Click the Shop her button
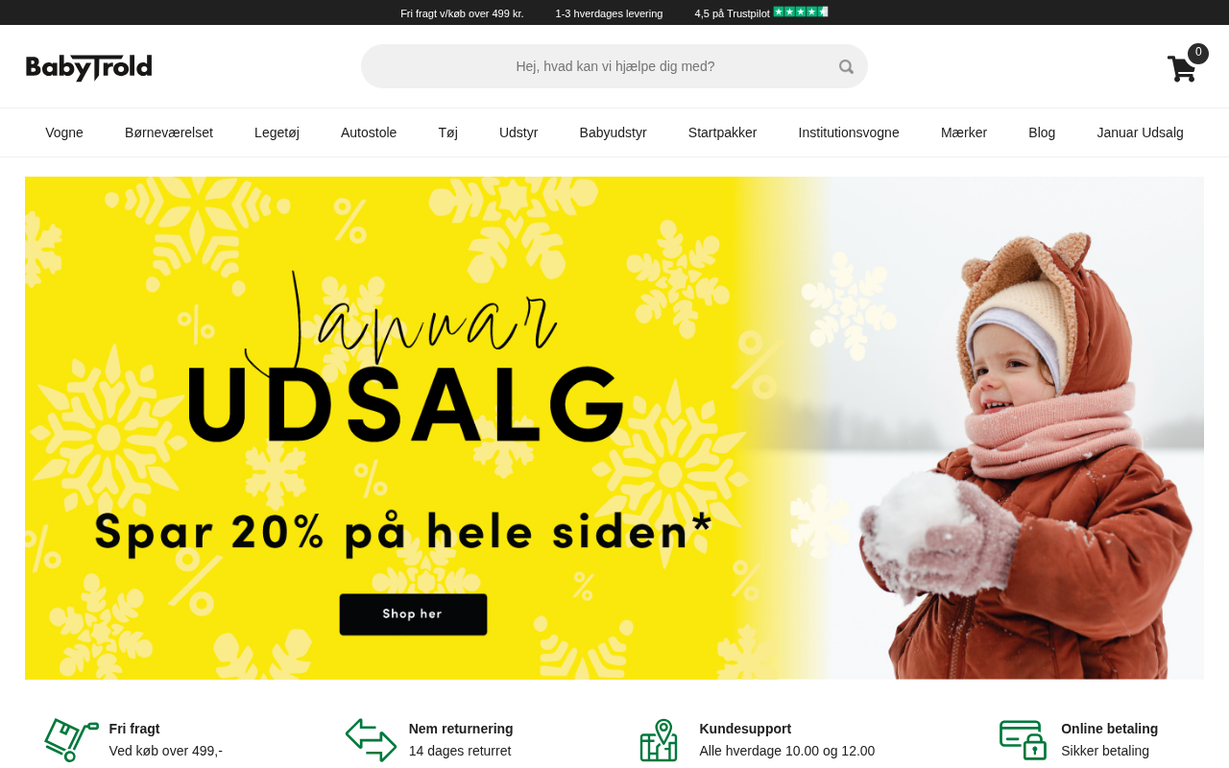 coord(413,614)
